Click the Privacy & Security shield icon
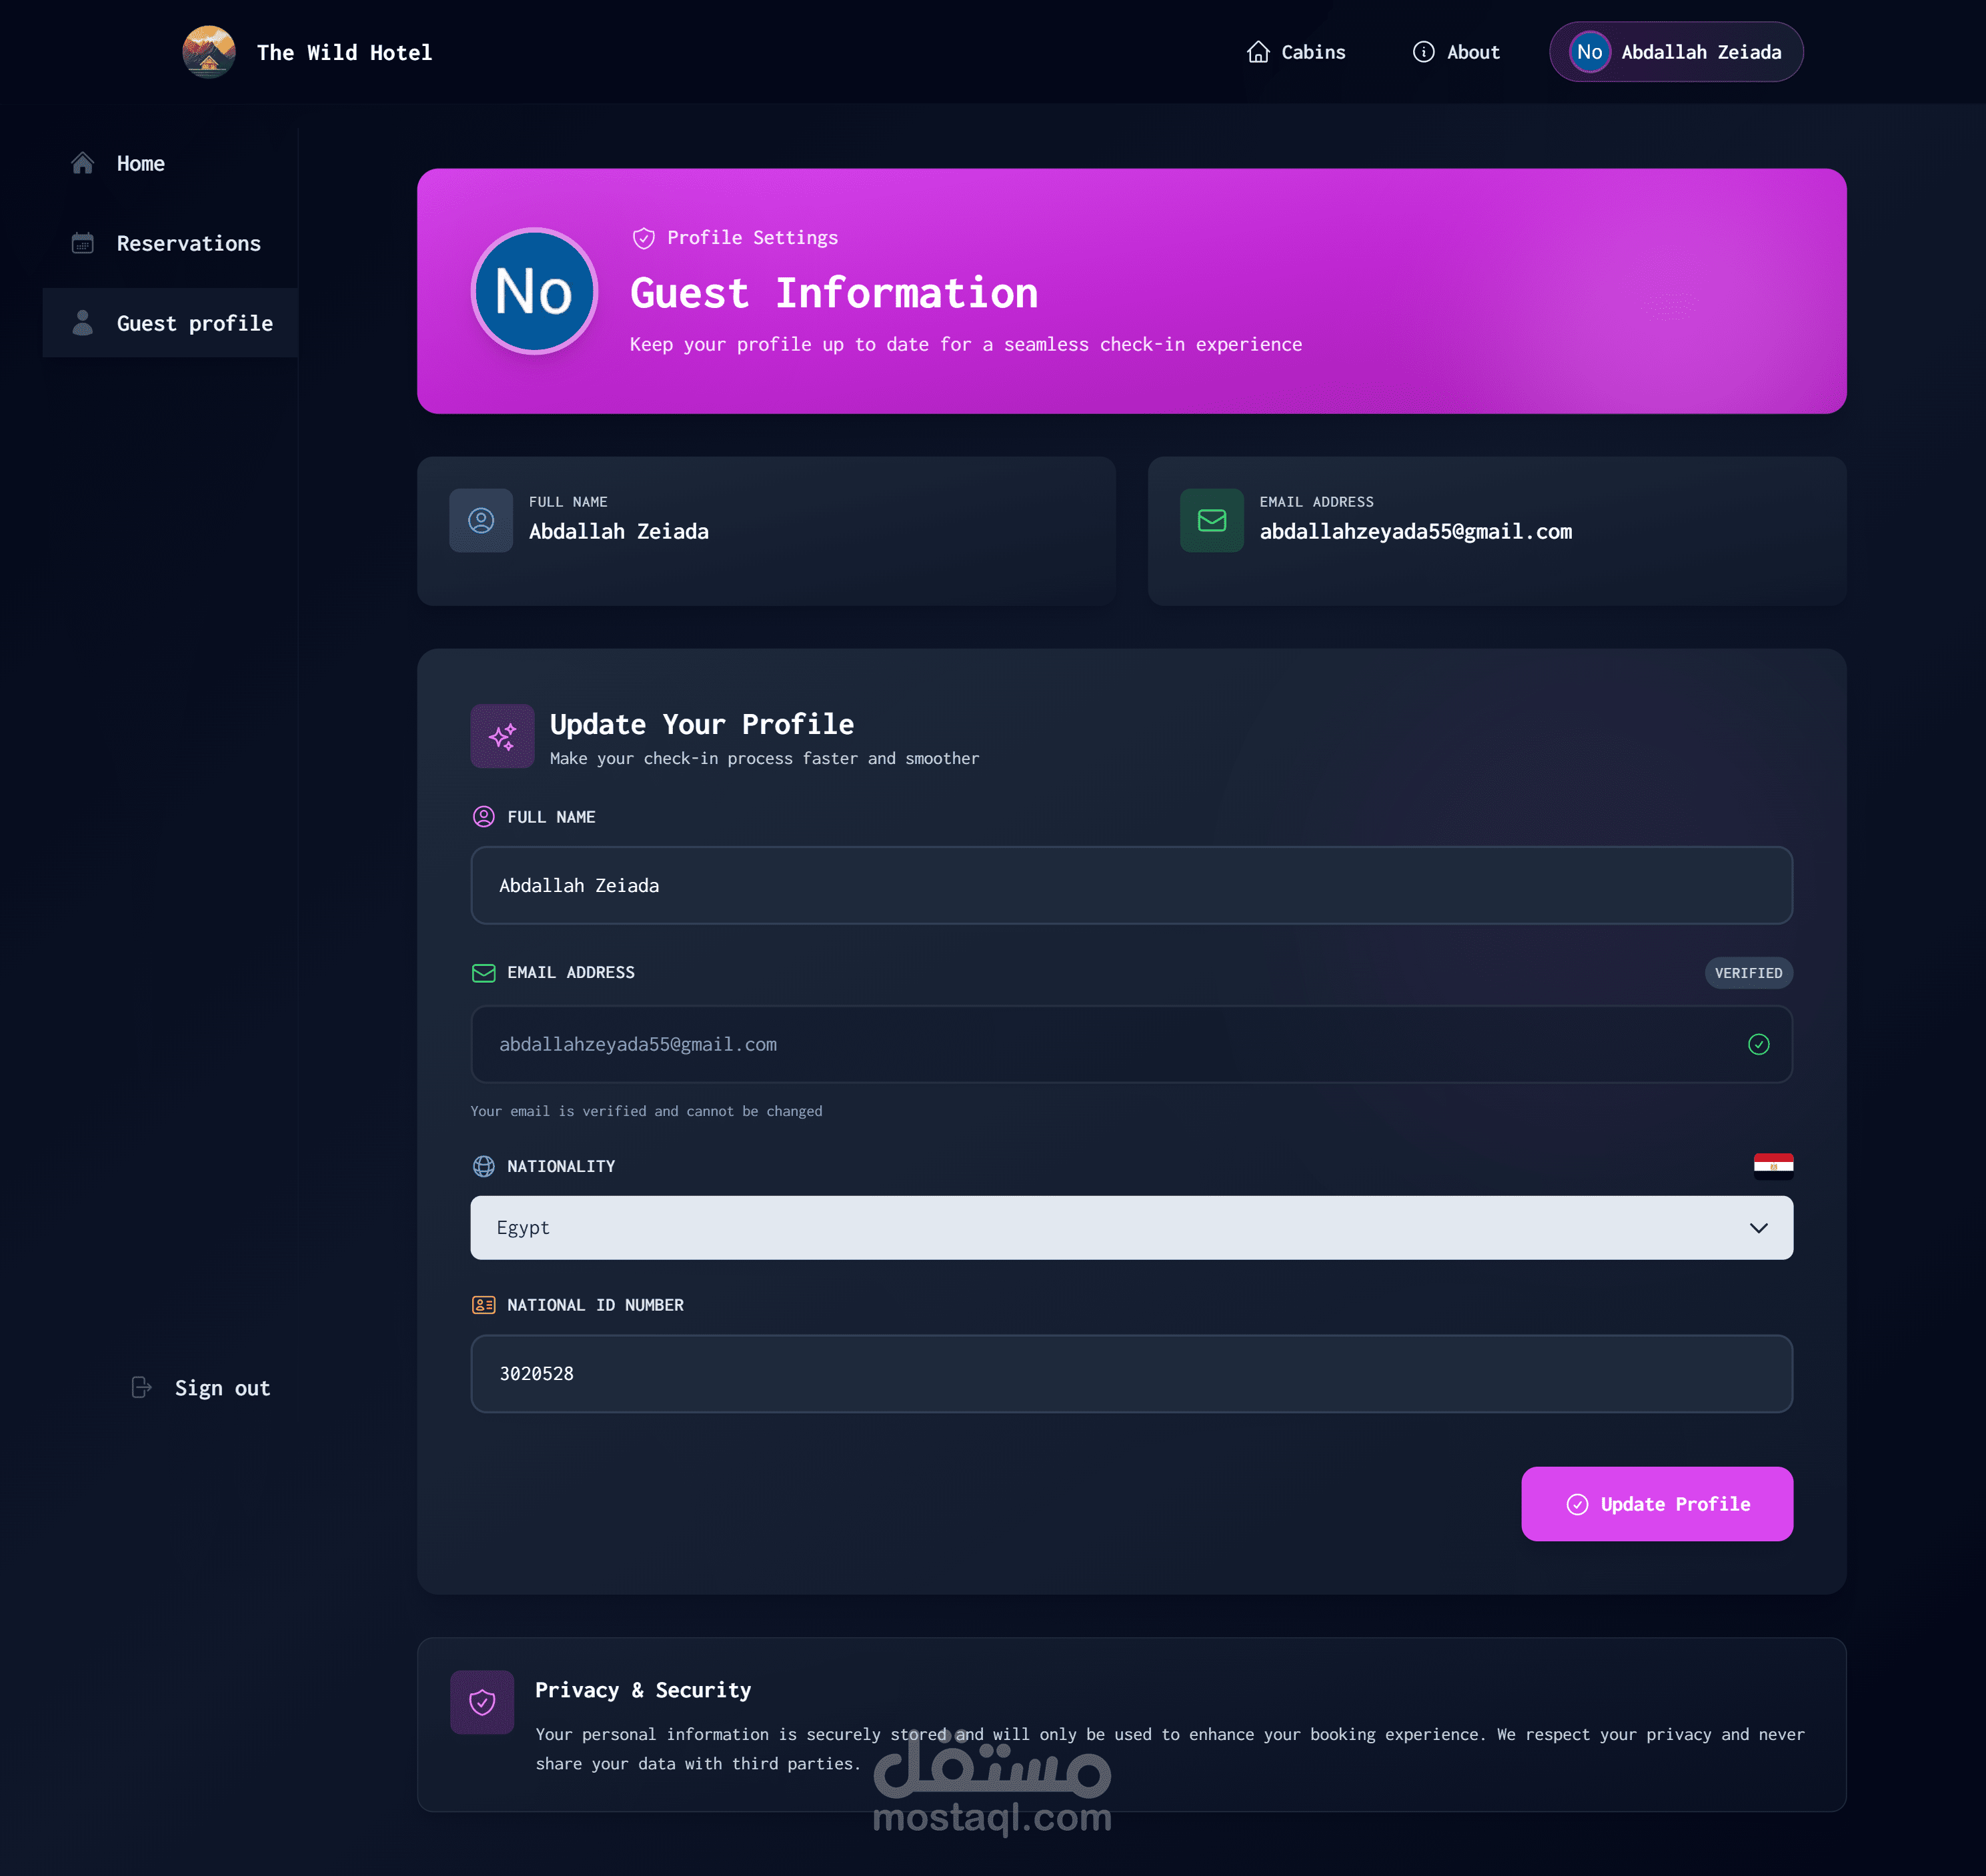The height and width of the screenshot is (1876, 1986). pyautogui.click(x=482, y=1702)
